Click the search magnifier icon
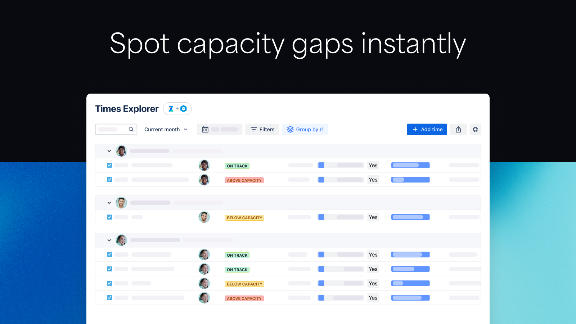Image resolution: width=576 pixels, height=324 pixels. pyautogui.click(x=131, y=130)
